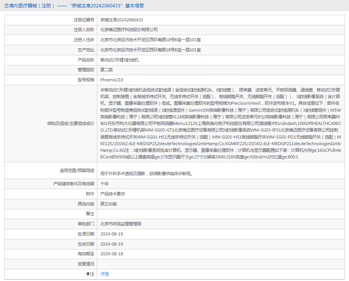Viewport: 349px width, 281px height.
Task: Click the 备注 label
Action: click(x=90, y=214)
